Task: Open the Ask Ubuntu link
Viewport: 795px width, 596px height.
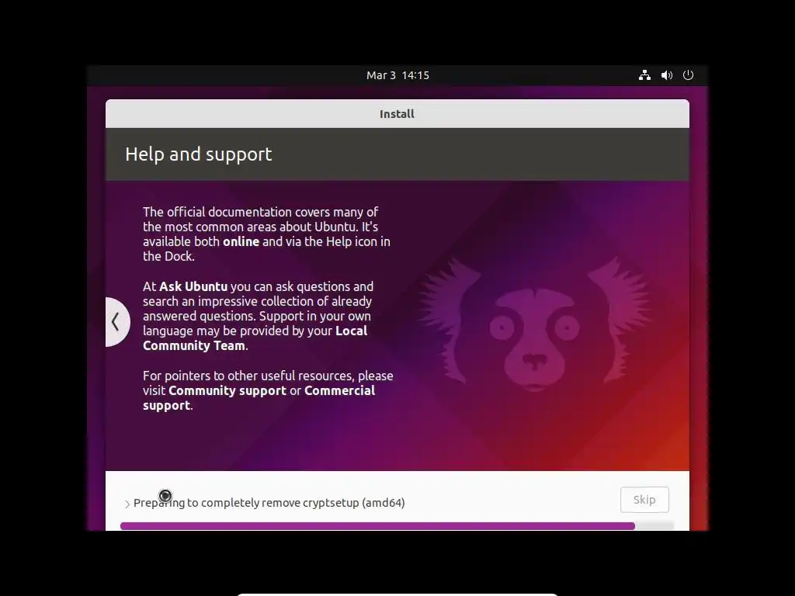Action: point(193,286)
